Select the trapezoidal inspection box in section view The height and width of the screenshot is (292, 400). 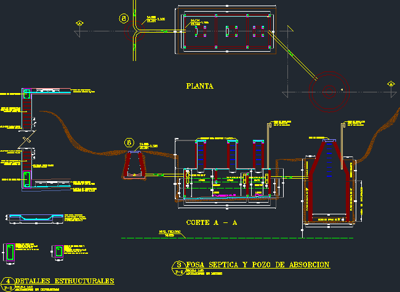click(x=134, y=164)
